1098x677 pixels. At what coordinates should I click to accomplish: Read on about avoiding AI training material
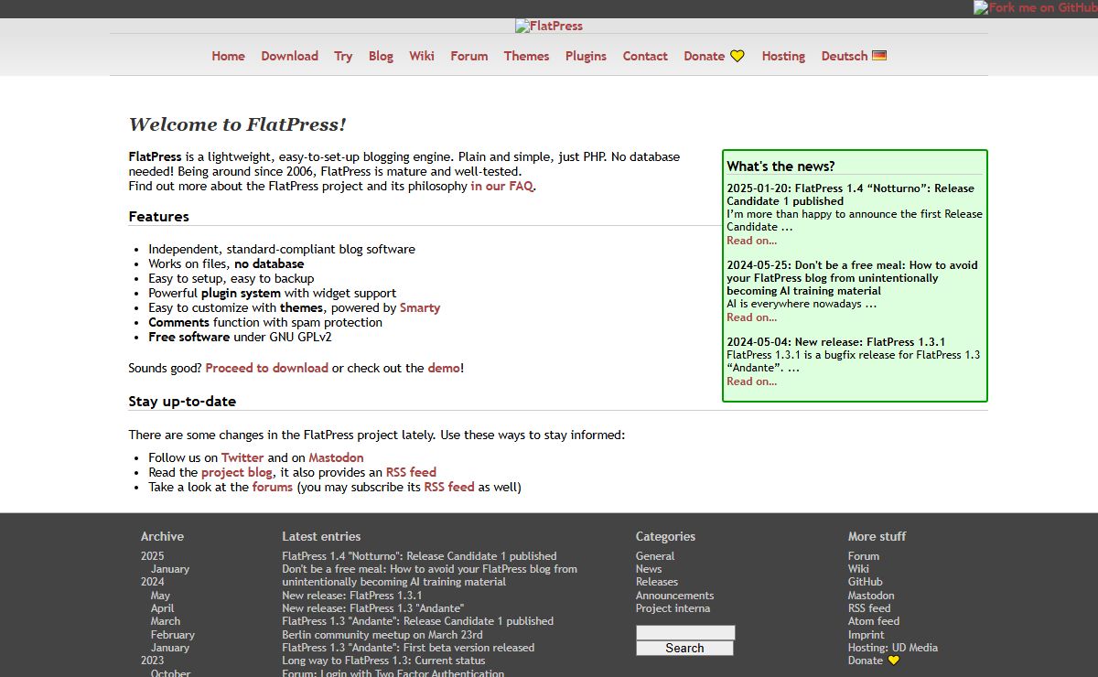point(751,317)
